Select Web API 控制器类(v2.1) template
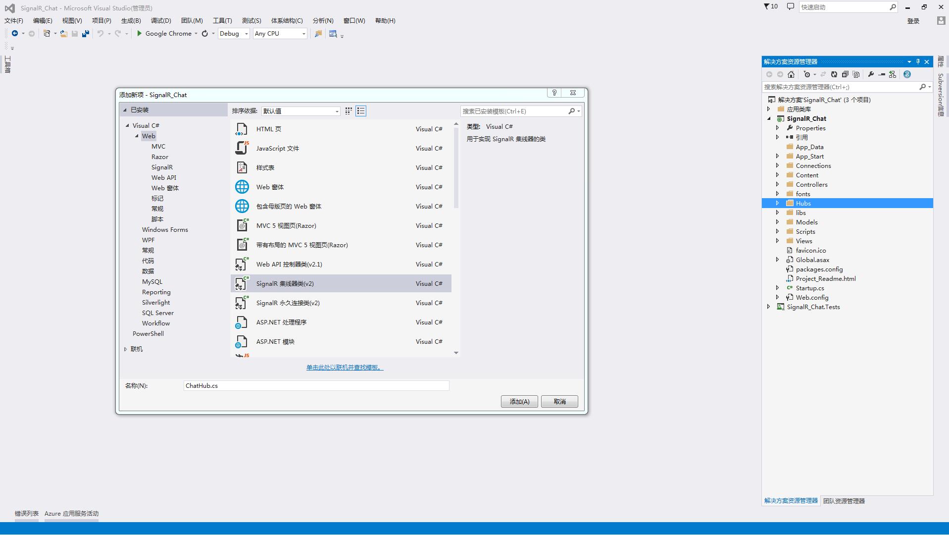Viewport: 949px width, 535px height. click(x=341, y=265)
